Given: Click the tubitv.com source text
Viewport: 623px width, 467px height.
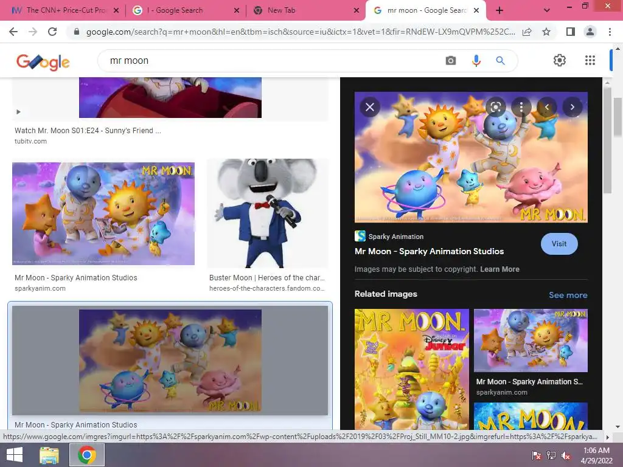Looking at the screenshot, I should (x=30, y=141).
